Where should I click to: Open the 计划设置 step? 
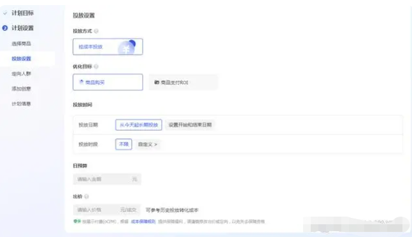[22, 28]
